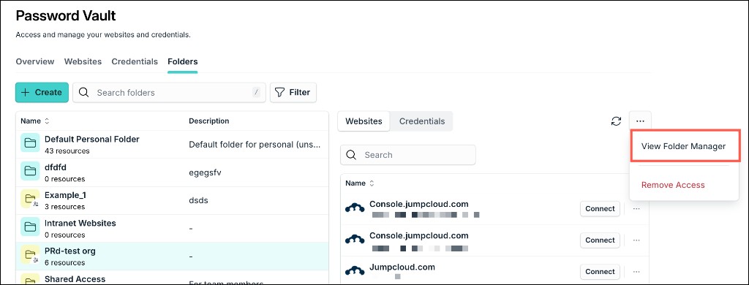Click the Intranet Websites folder icon
Viewport: 749px width, 285px height.
point(30,227)
